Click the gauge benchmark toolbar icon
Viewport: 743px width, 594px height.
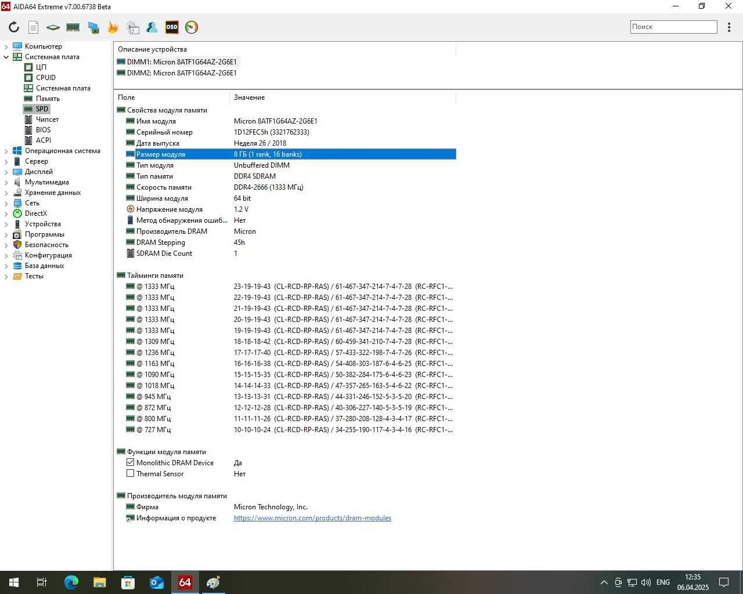coord(192,27)
